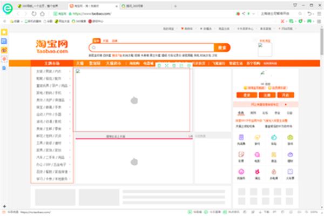The height and width of the screenshot is (216, 324).
Task: Click the 360 browser logo at top-left
Action: pyautogui.click(x=8, y=9)
